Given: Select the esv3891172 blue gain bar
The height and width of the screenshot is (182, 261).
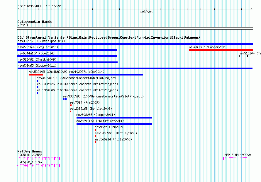Looking at the screenshot, I should (x=135, y=44).
